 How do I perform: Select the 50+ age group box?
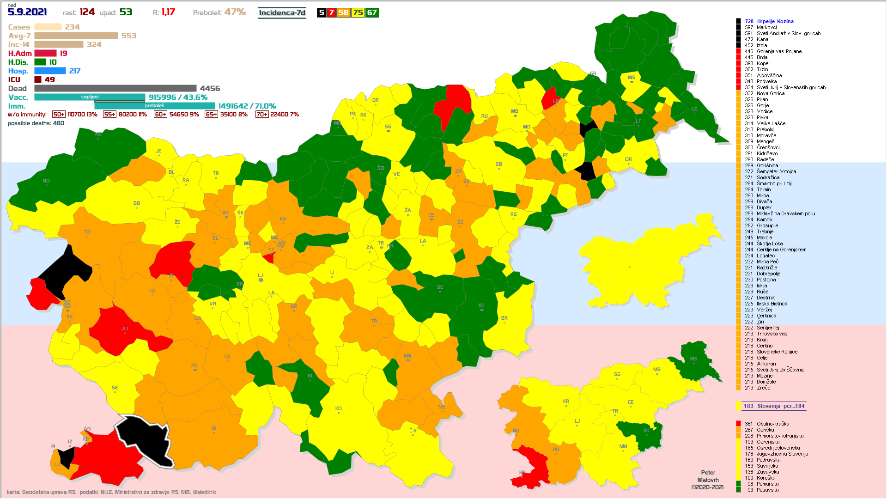(x=59, y=115)
